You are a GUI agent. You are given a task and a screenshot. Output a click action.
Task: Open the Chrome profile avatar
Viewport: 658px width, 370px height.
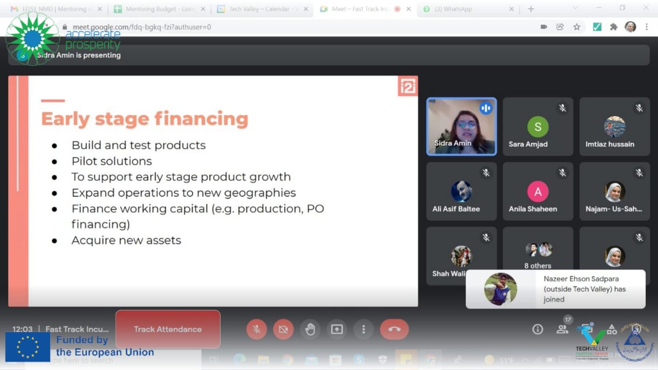[x=631, y=27]
